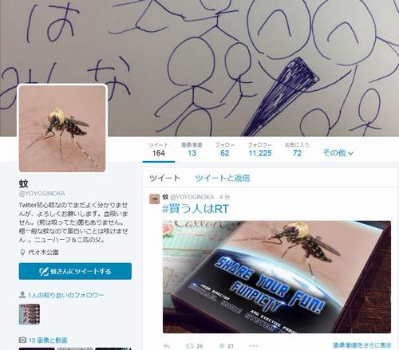The height and width of the screenshot is (350, 399).
Task: Switch to the ツイートと返信 tab
Action: pyautogui.click(x=223, y=178)
